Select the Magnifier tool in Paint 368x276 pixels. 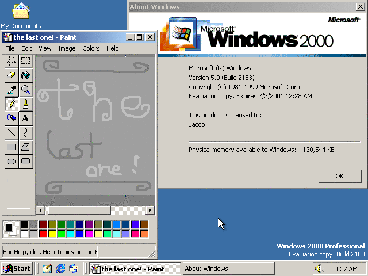pyautogui.click(x=25, y=90)
